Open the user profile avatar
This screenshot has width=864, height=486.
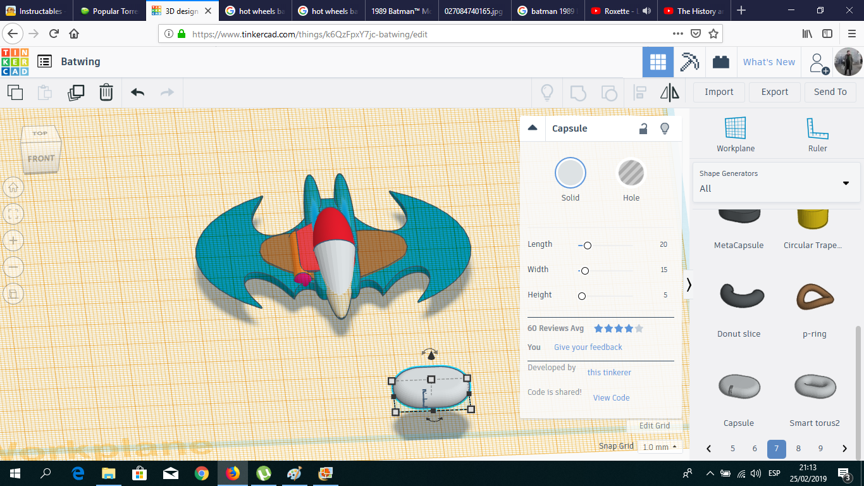coord(848,62)
